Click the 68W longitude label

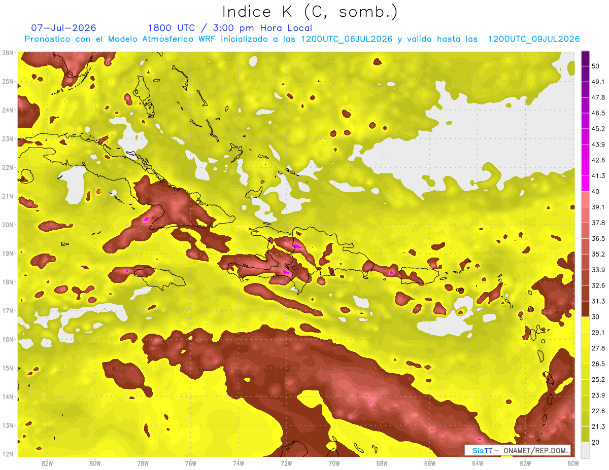coord(382,463)
